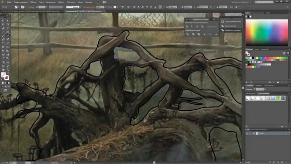This screenshot has height=164, width=291.
Task: Open the Окно menu
Action: pos(80,2)
